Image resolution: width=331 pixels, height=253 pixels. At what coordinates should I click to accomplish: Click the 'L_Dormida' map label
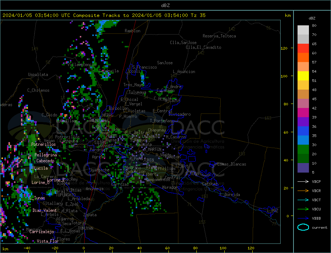pyautogui.click(x=229, y=195)
